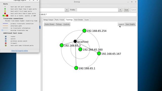Open the Host Details tab
Image resolution: width=162 pixels, height=91 pixels.
click(78, 20)
